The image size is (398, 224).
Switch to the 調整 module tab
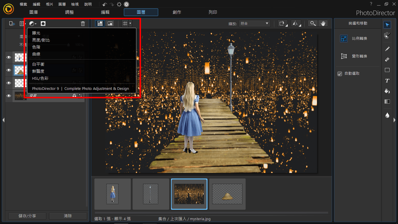(69, 12)
